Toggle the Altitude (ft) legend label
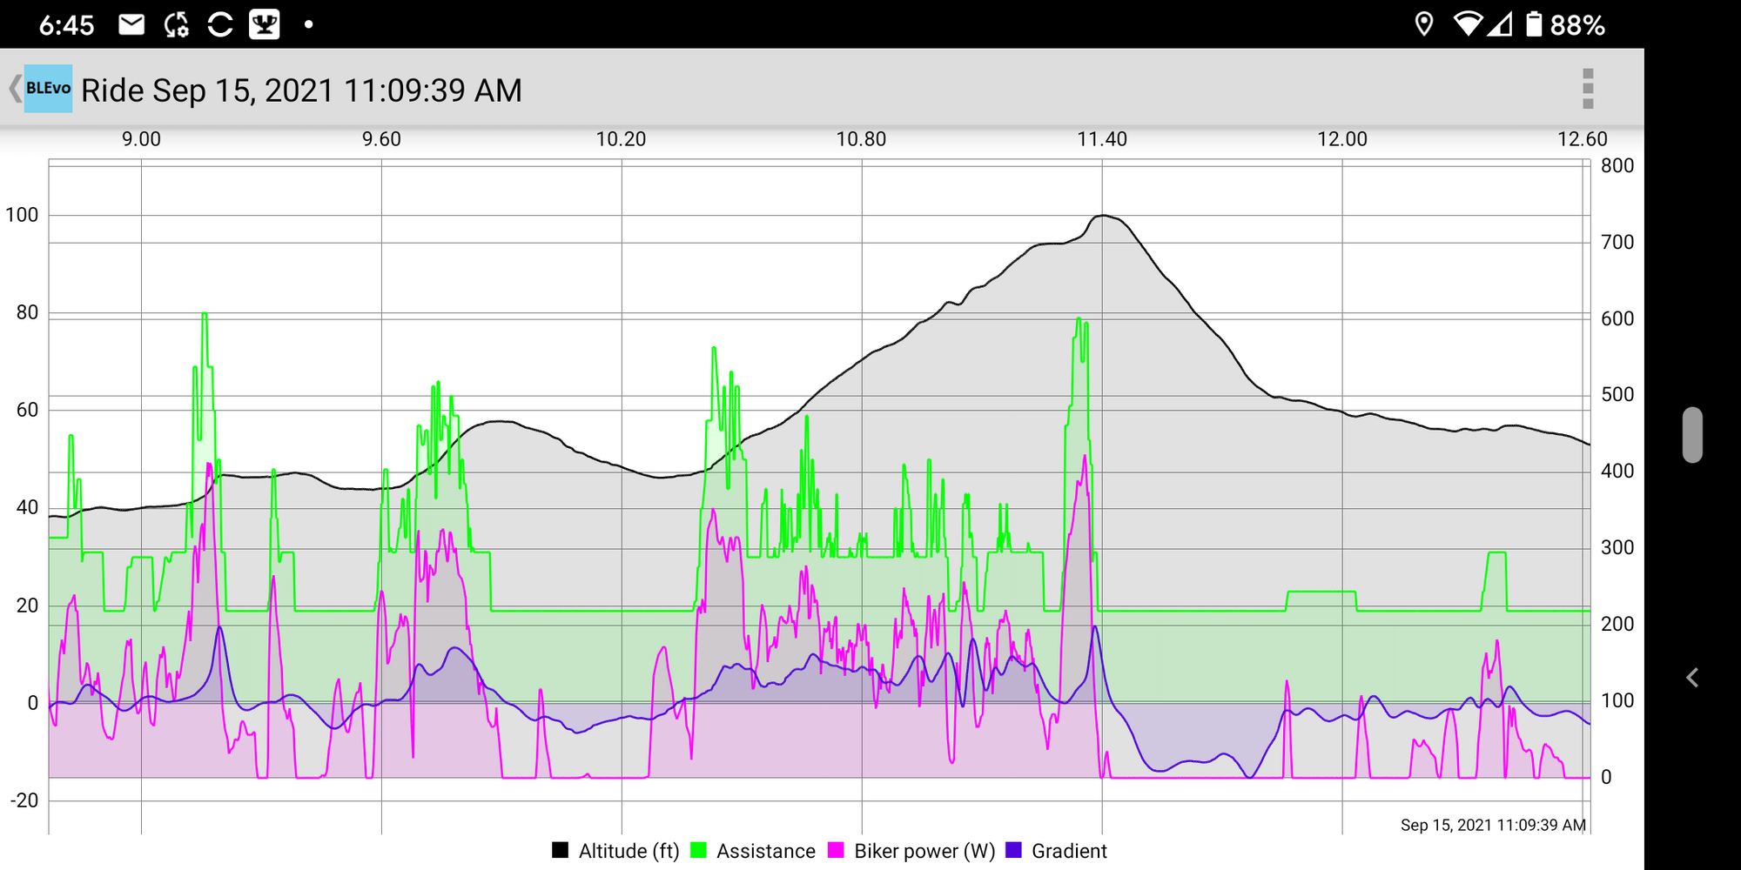 coord(629,851)
